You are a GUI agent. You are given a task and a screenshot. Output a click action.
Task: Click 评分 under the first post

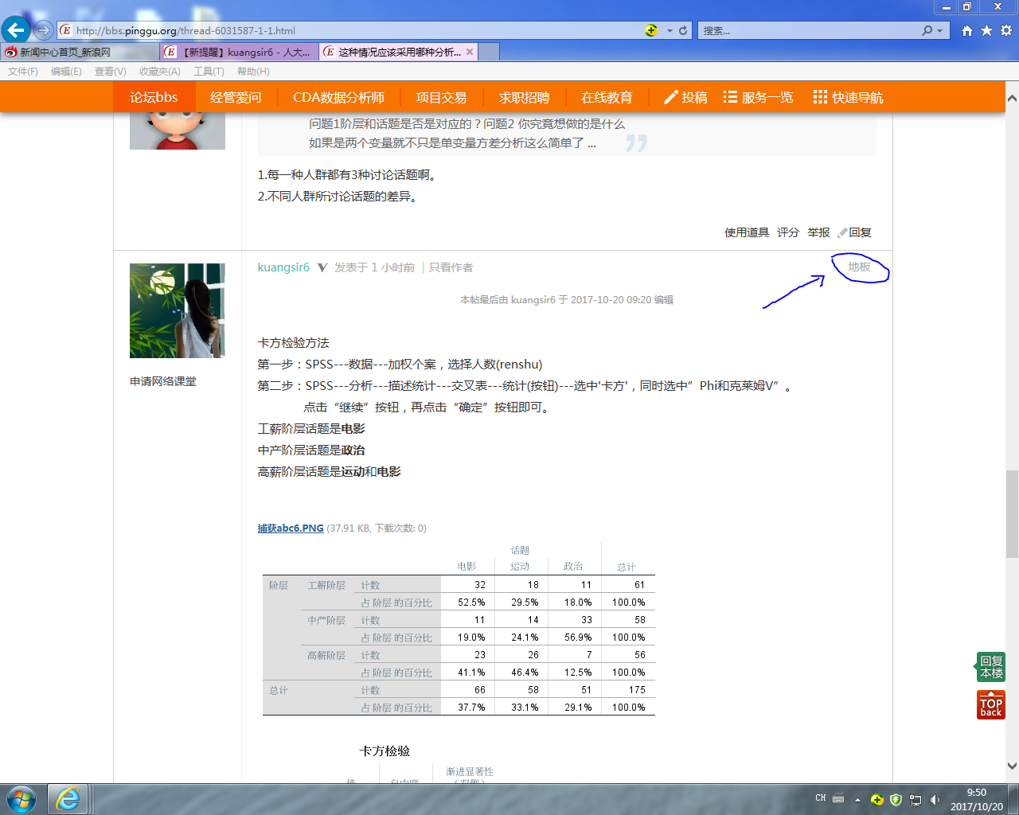(788, 232)
